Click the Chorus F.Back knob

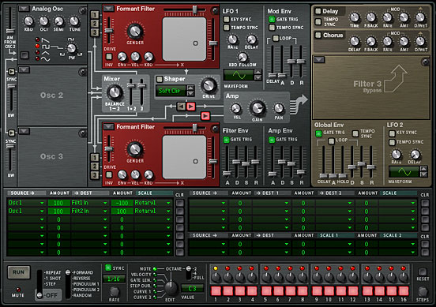click(x=370, y=41)
